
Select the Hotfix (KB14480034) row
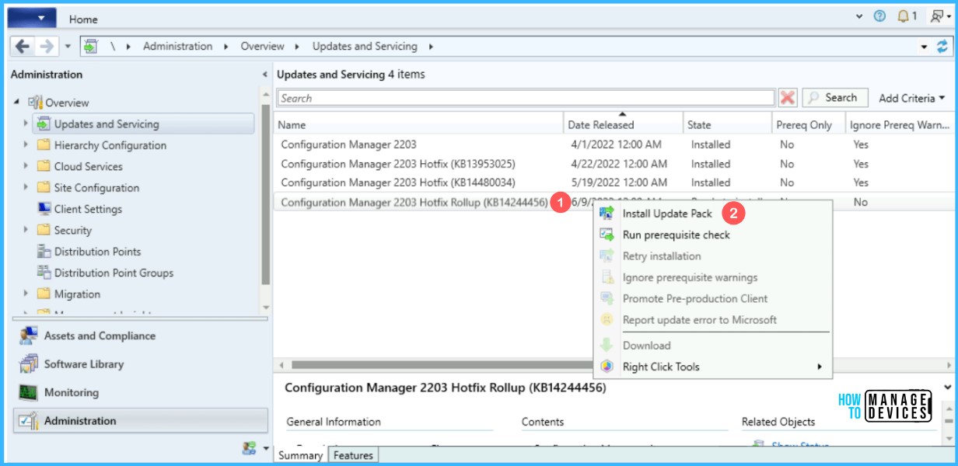614,183
